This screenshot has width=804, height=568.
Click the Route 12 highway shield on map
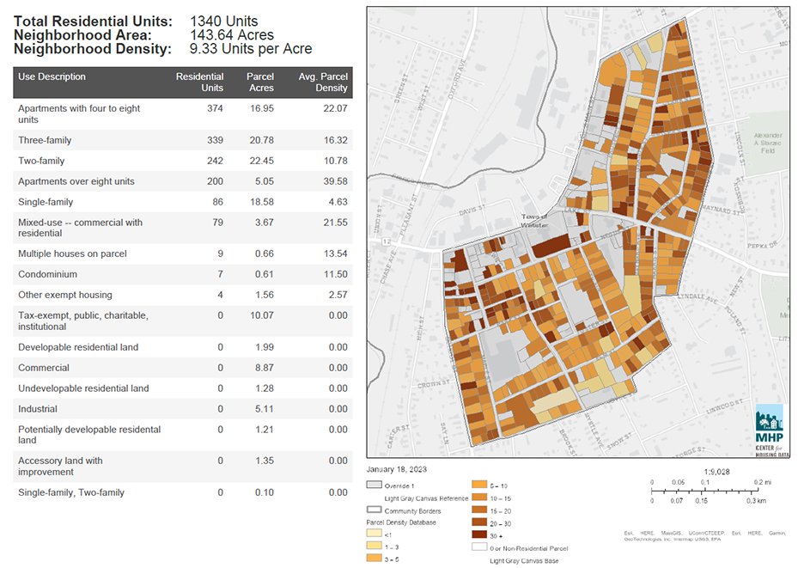pos(386,241)
